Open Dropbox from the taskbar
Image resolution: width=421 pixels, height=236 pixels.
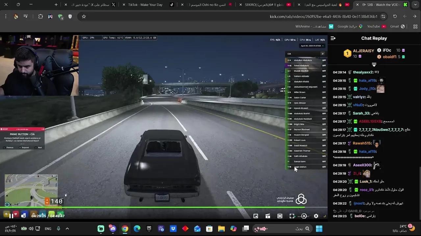173,228
